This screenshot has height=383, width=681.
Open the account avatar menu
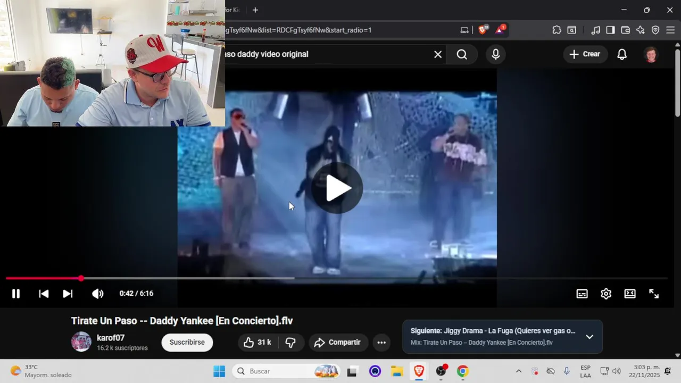[x=651, y=54]
